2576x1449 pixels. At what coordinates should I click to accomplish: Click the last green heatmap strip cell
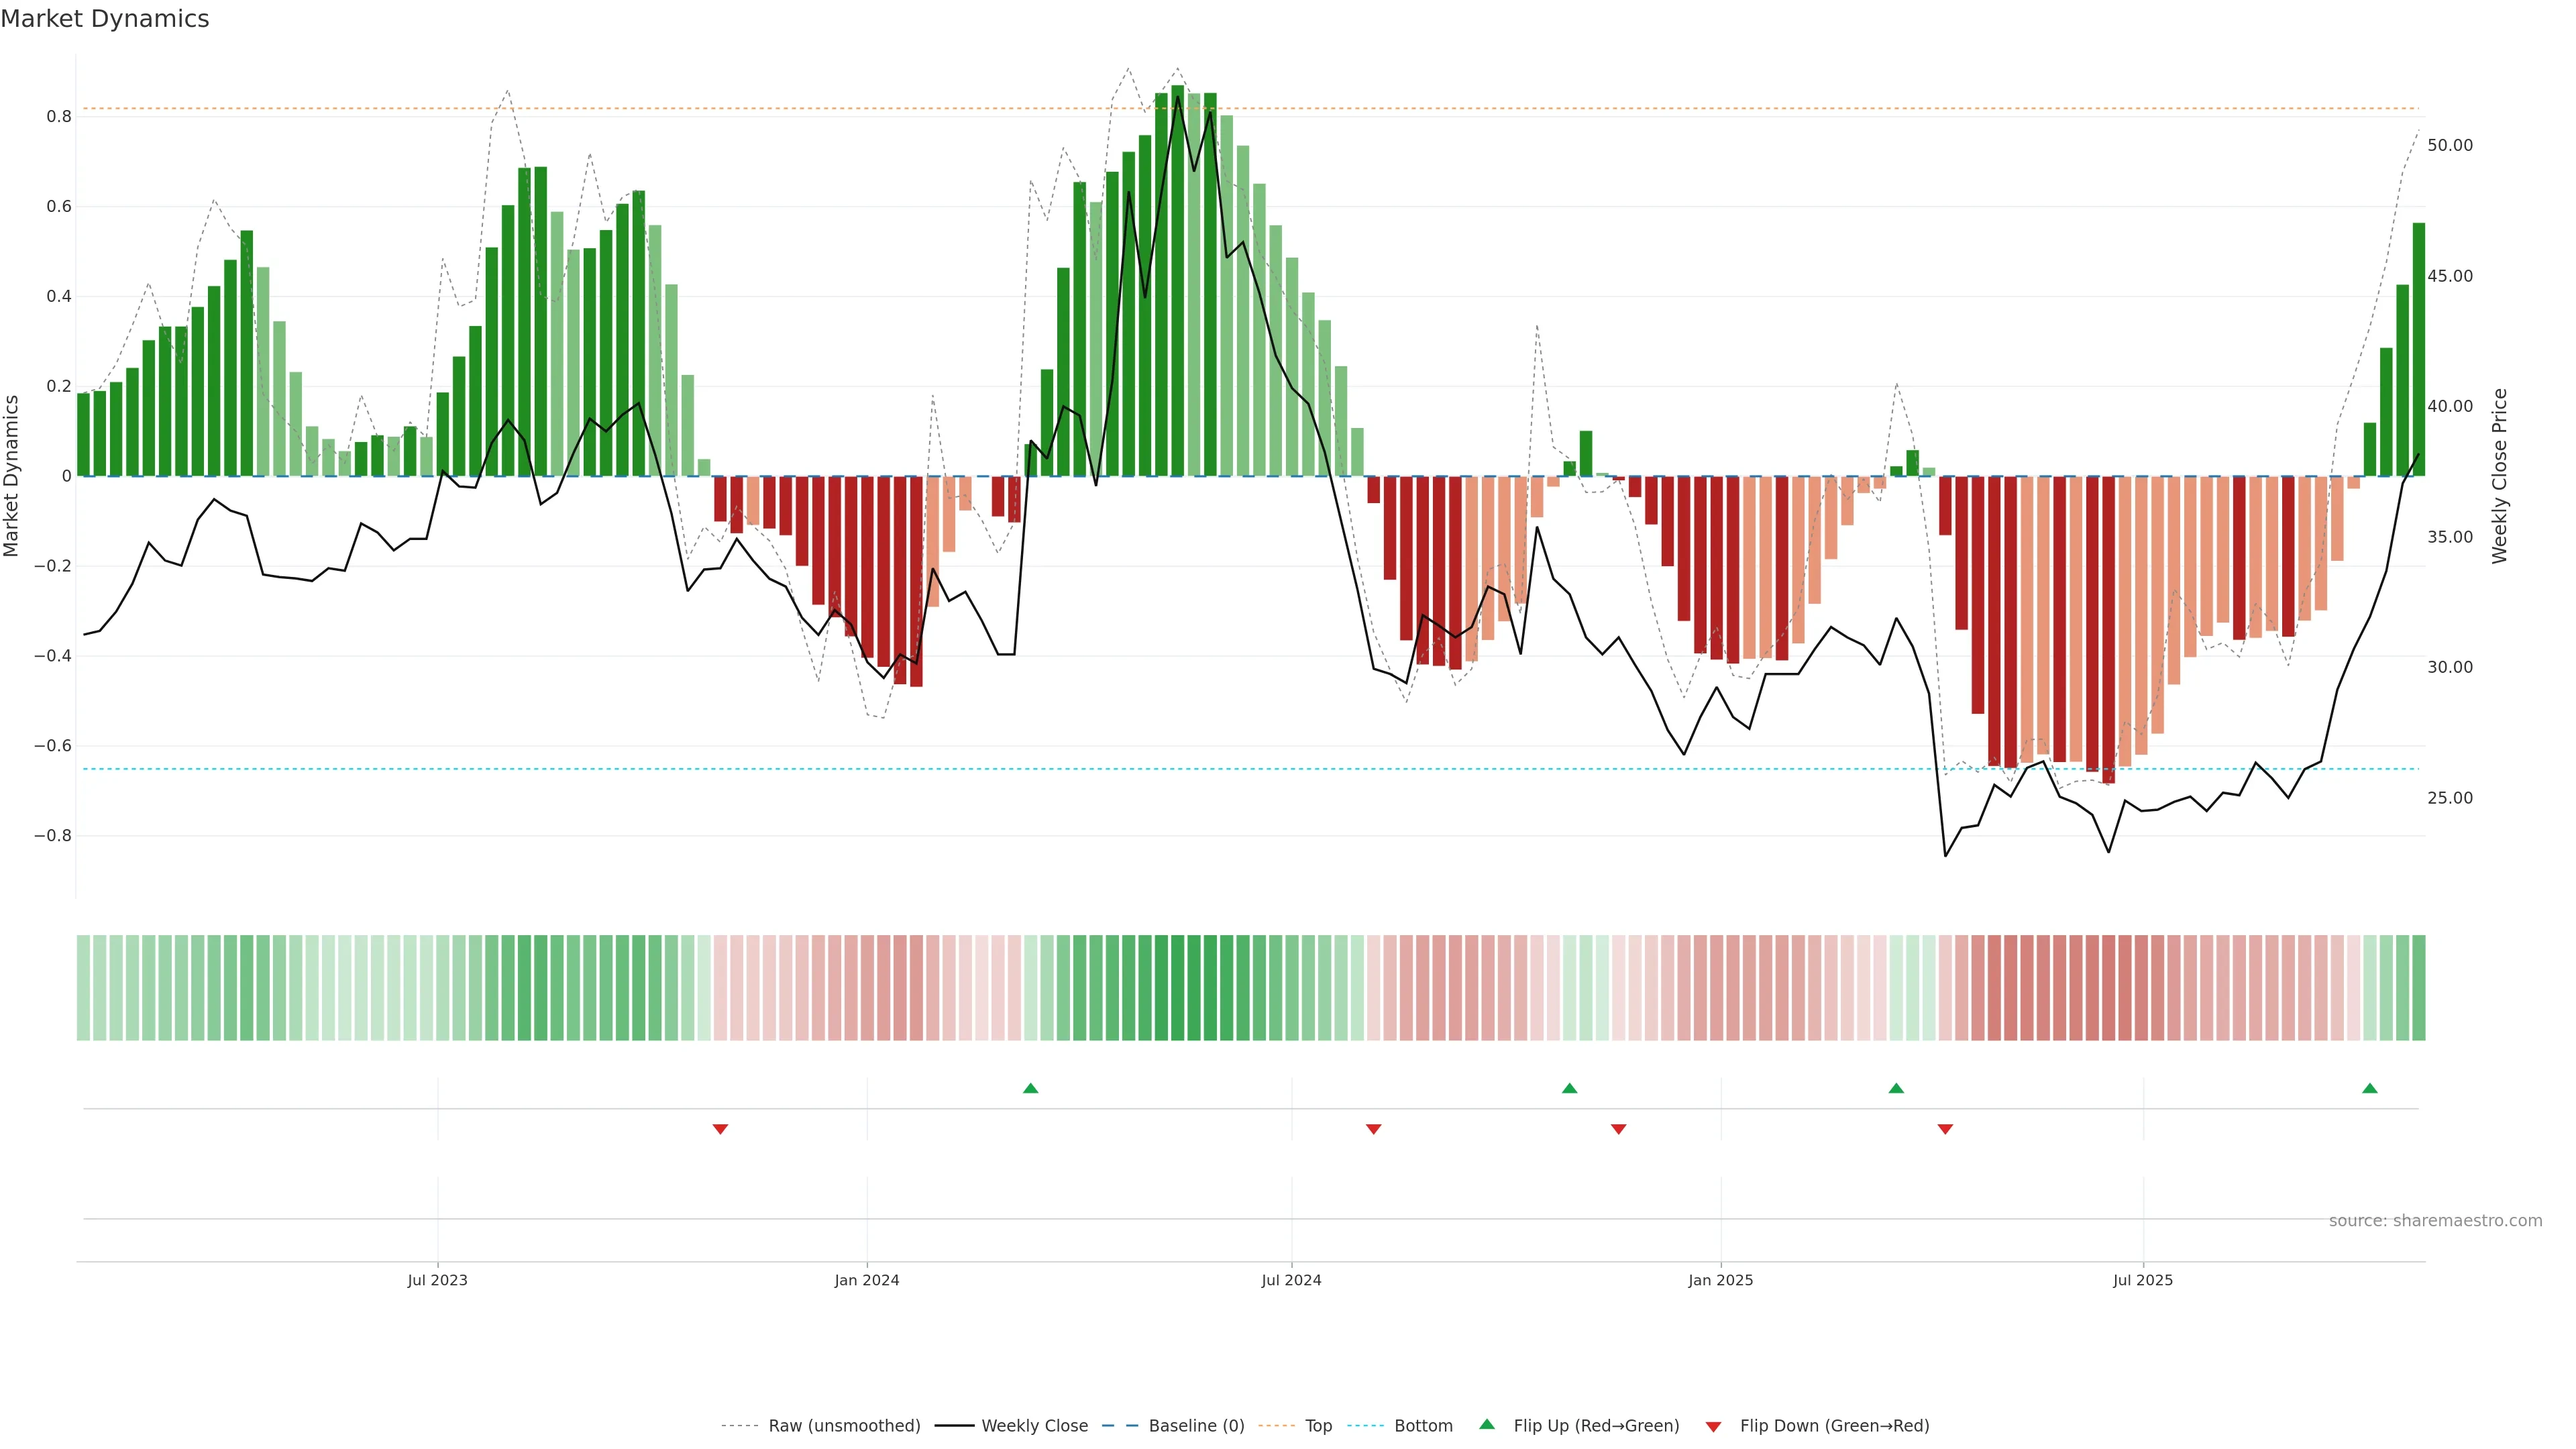(2418, 988)
